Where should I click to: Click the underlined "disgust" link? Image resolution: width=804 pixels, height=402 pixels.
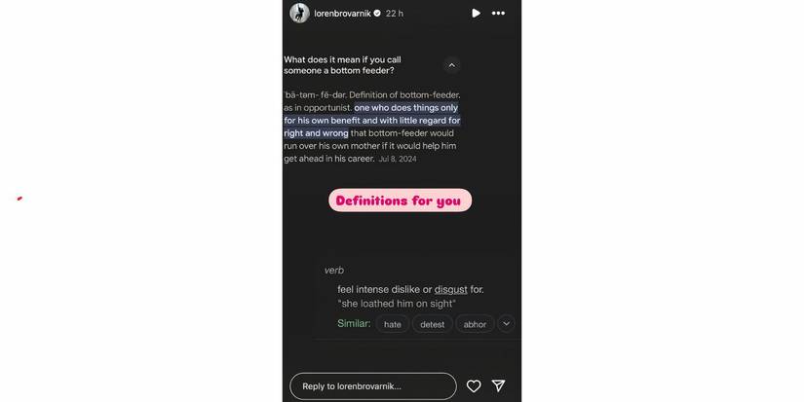click(x=450, y=289)
